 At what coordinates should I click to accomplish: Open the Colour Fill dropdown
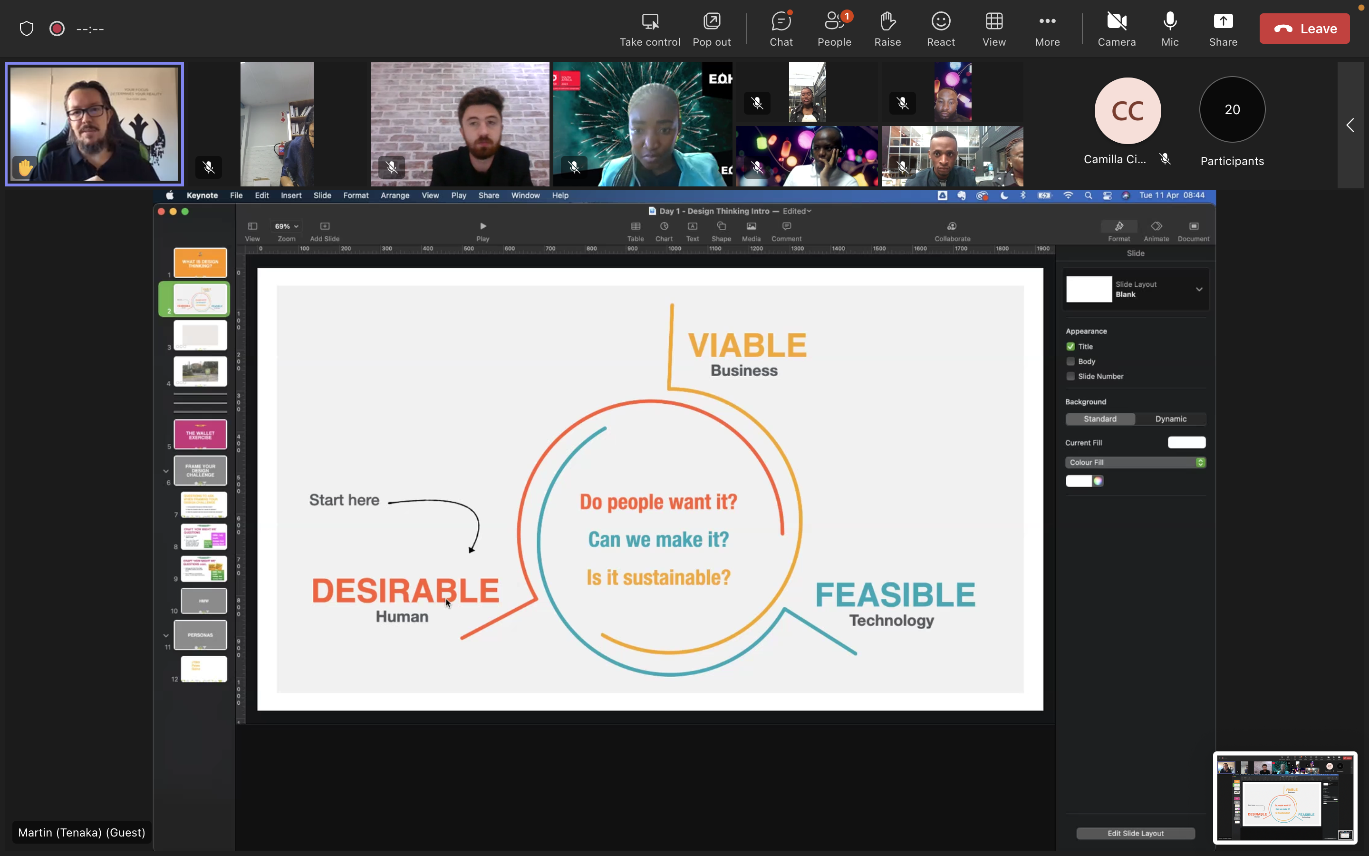click(x=1135, y=463)
